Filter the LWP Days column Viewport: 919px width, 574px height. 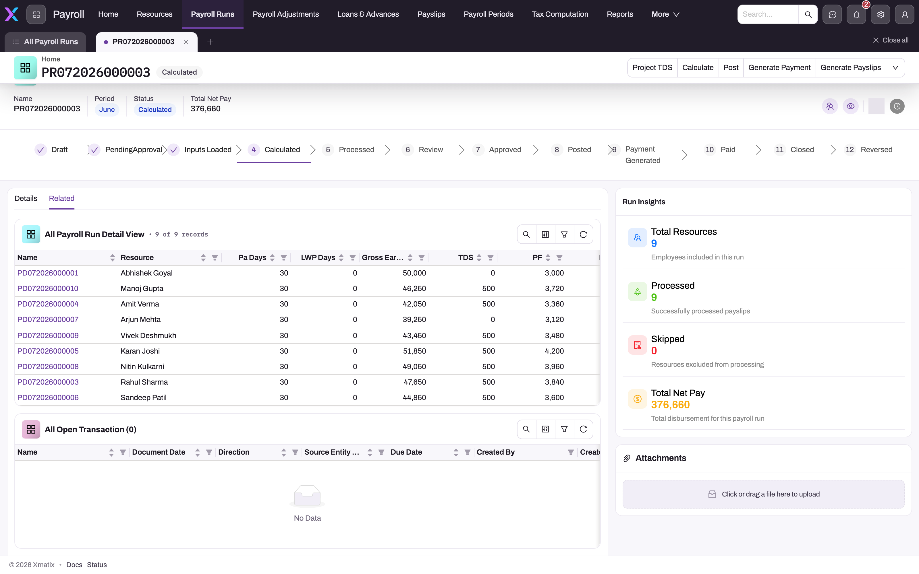[352, 258]
